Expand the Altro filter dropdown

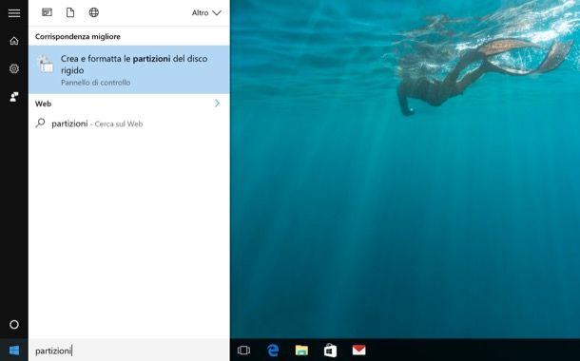tap(206, 13)
